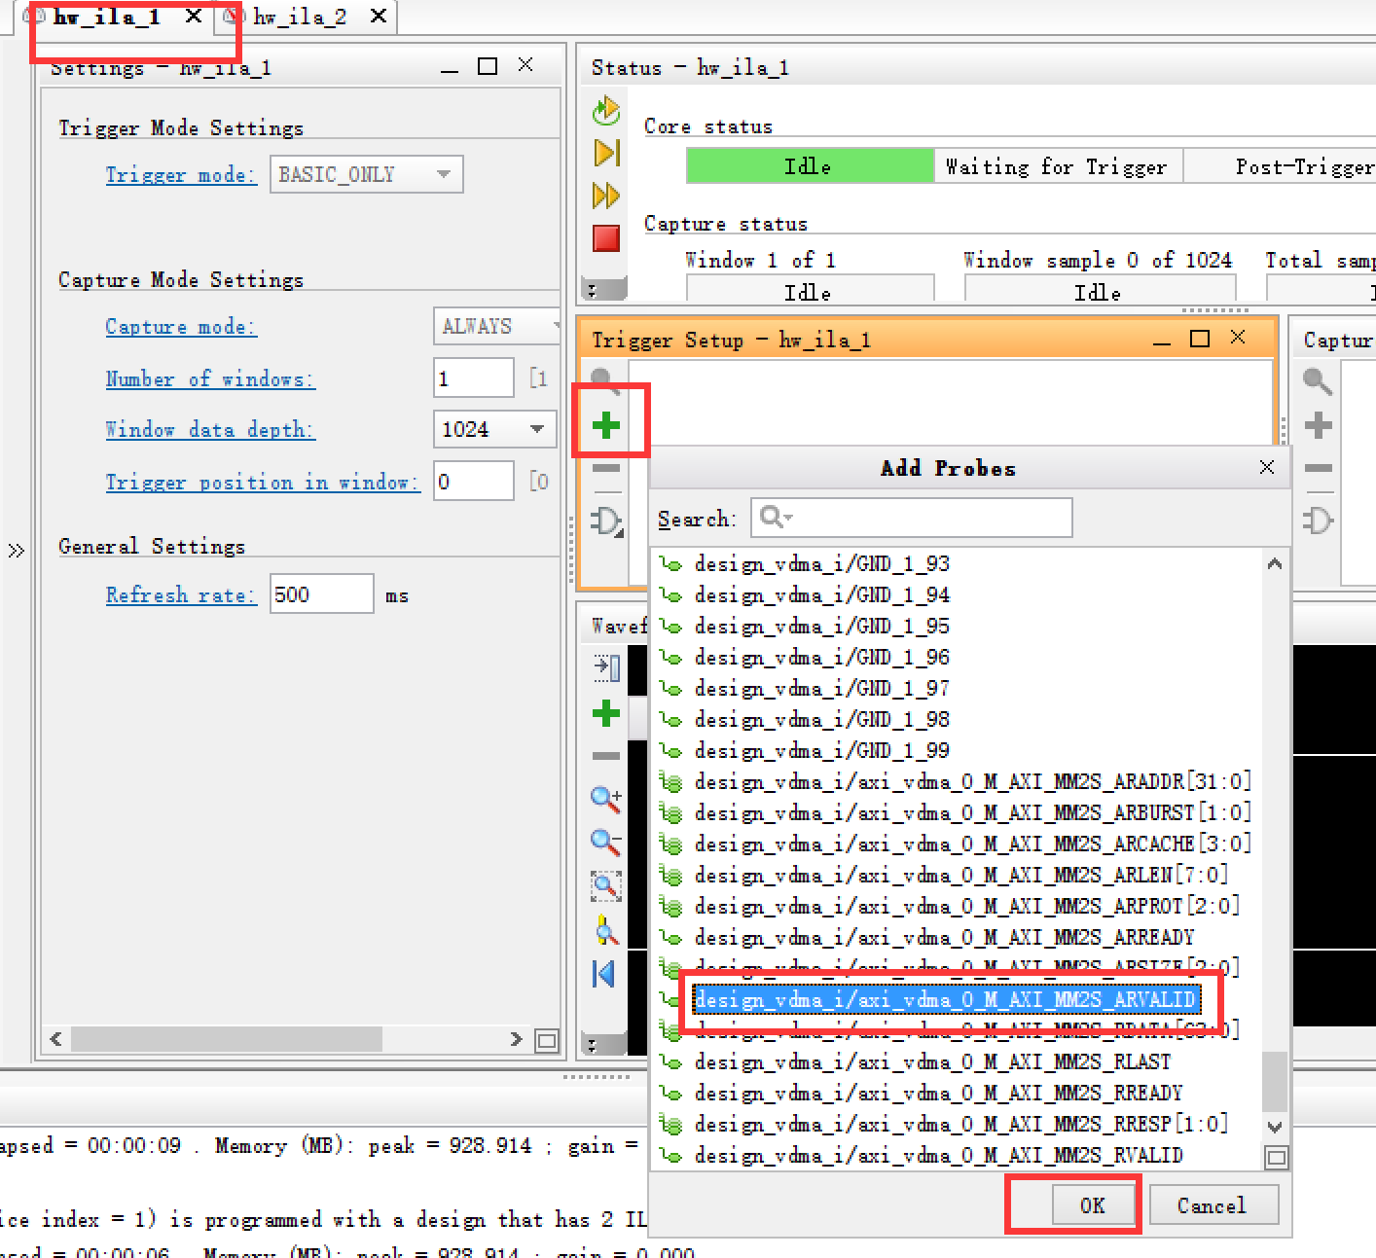Open the Refresh rate link
This screenshot has height=1258, width=1376.
coord(181,595)
